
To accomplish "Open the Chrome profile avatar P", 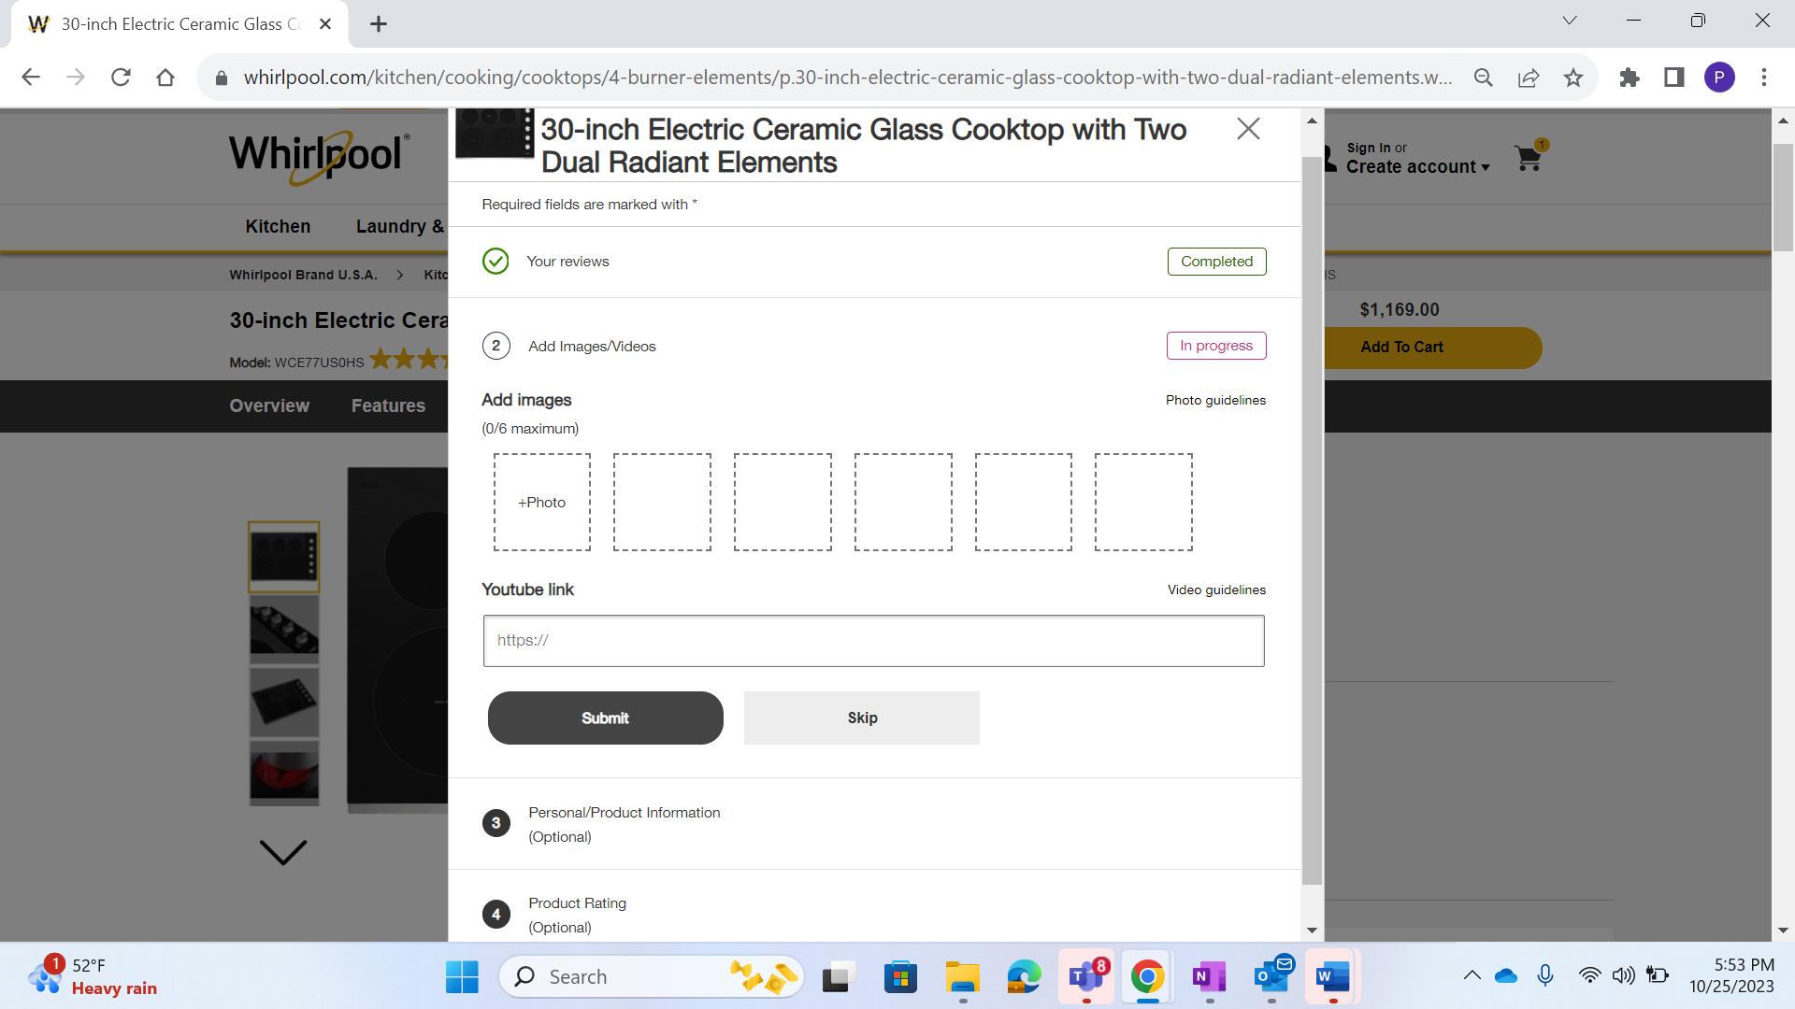I will click(x=1719, y=78).
